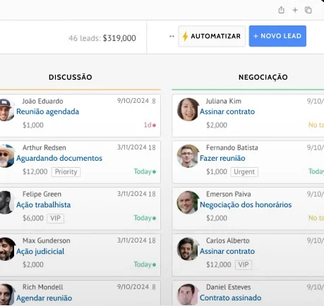Open the Contrato assinado lead
The height and width of the screenshot is (306, 324).
pos(231,298)
